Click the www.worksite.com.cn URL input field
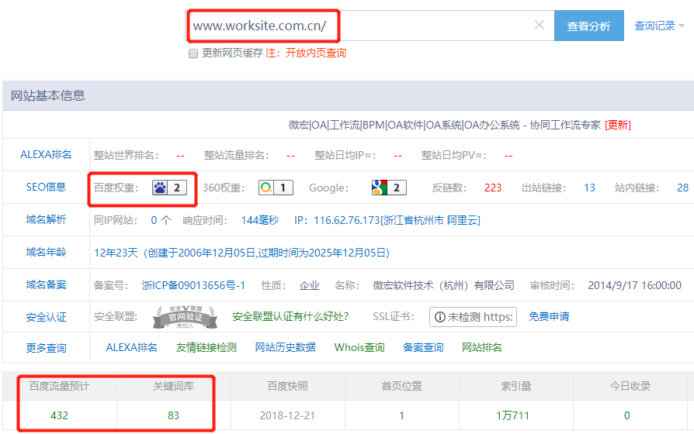Screen dimensions: 694x434 370,26
